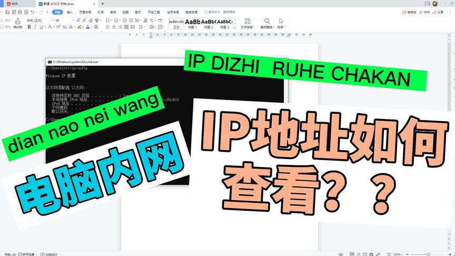Click the cloud changes status button
The height and width of the screenshot is (256, 455).
coord(409,12)
